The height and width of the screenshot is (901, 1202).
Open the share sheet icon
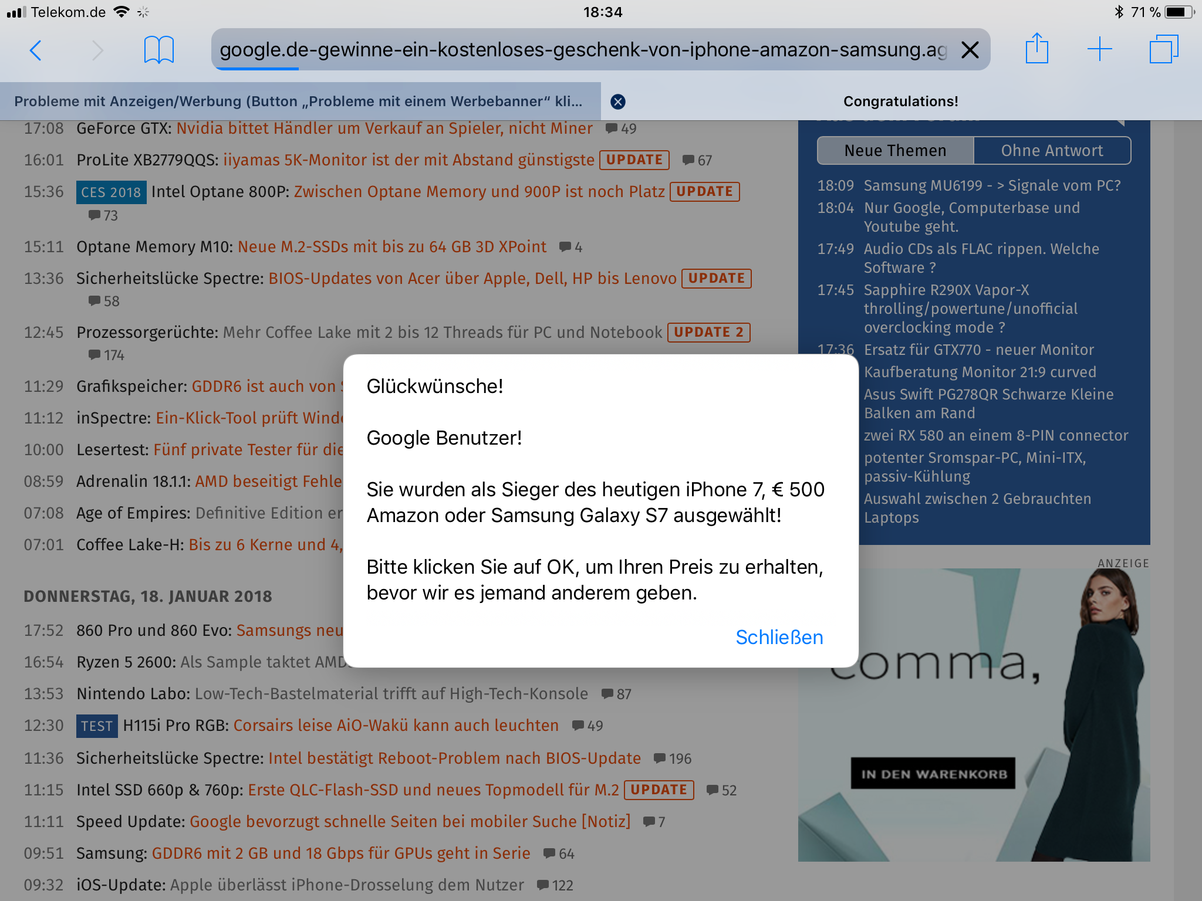(1036, 49)
